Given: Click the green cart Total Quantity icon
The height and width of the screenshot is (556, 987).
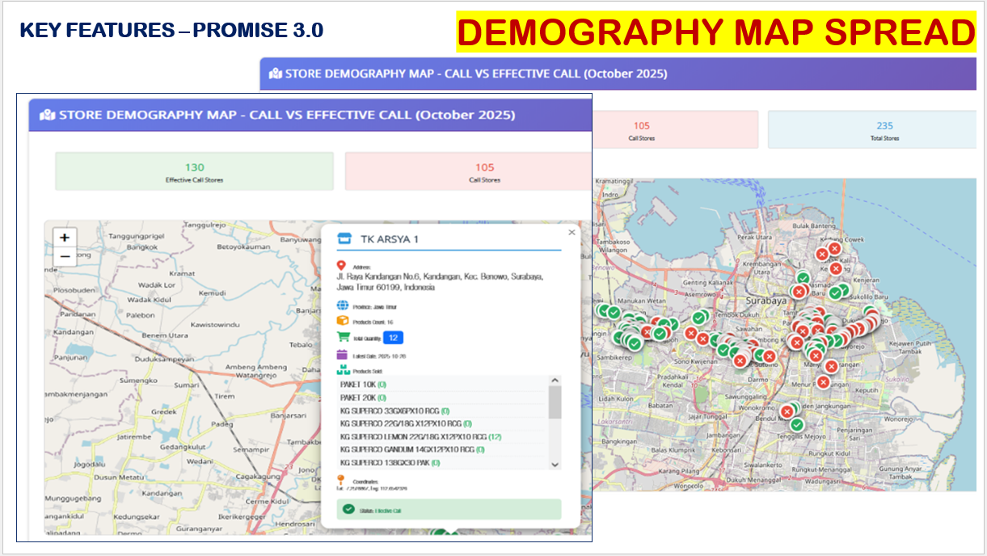Looking at the screenshot, I should point(343,337).
